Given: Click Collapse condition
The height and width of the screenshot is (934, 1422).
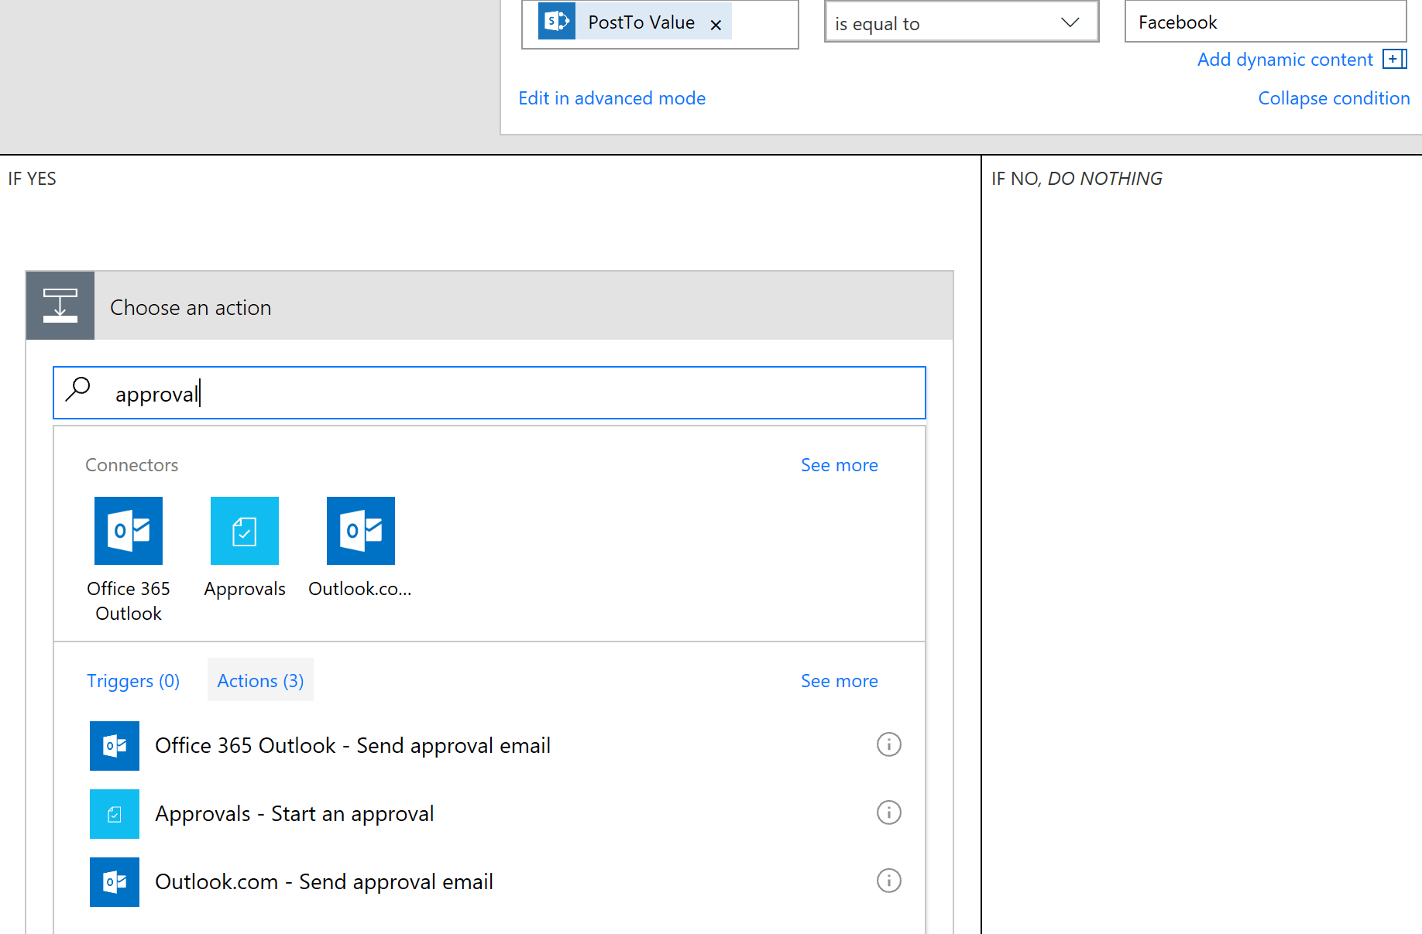Looking at the screenshot, I should coord(1334,98).
